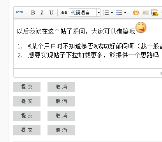Switch to HTML source mode

pyautogui.click(x=19, y=12)
